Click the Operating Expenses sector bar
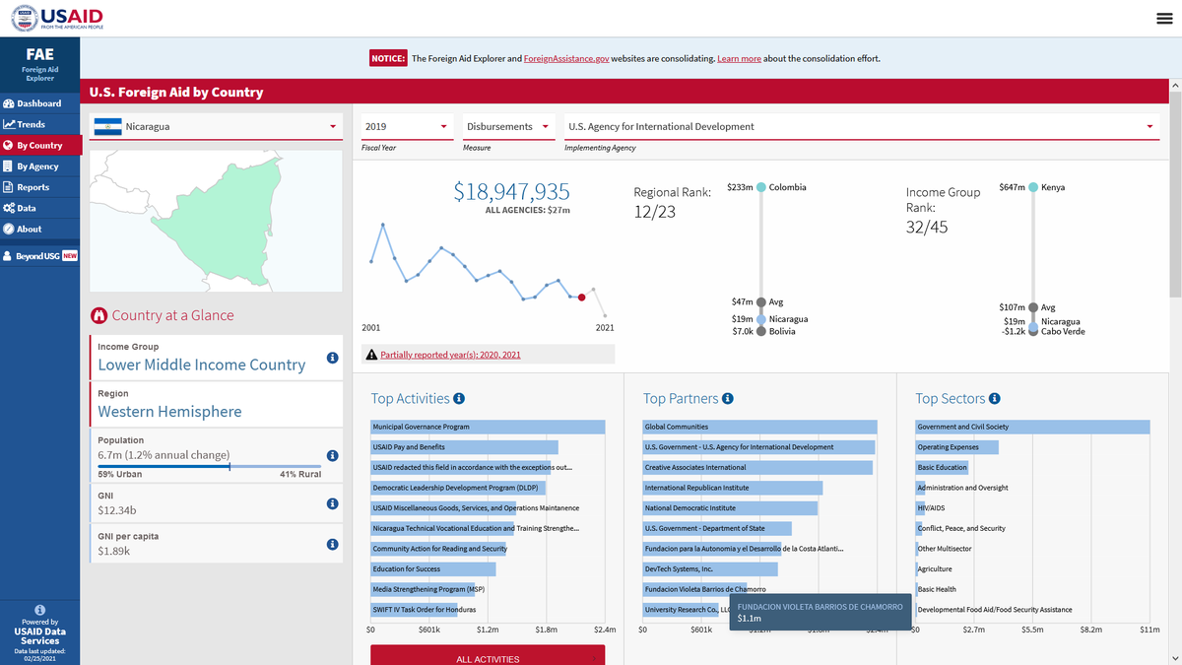This screenshot has width=1182, height=665. (x=956, y=447)
